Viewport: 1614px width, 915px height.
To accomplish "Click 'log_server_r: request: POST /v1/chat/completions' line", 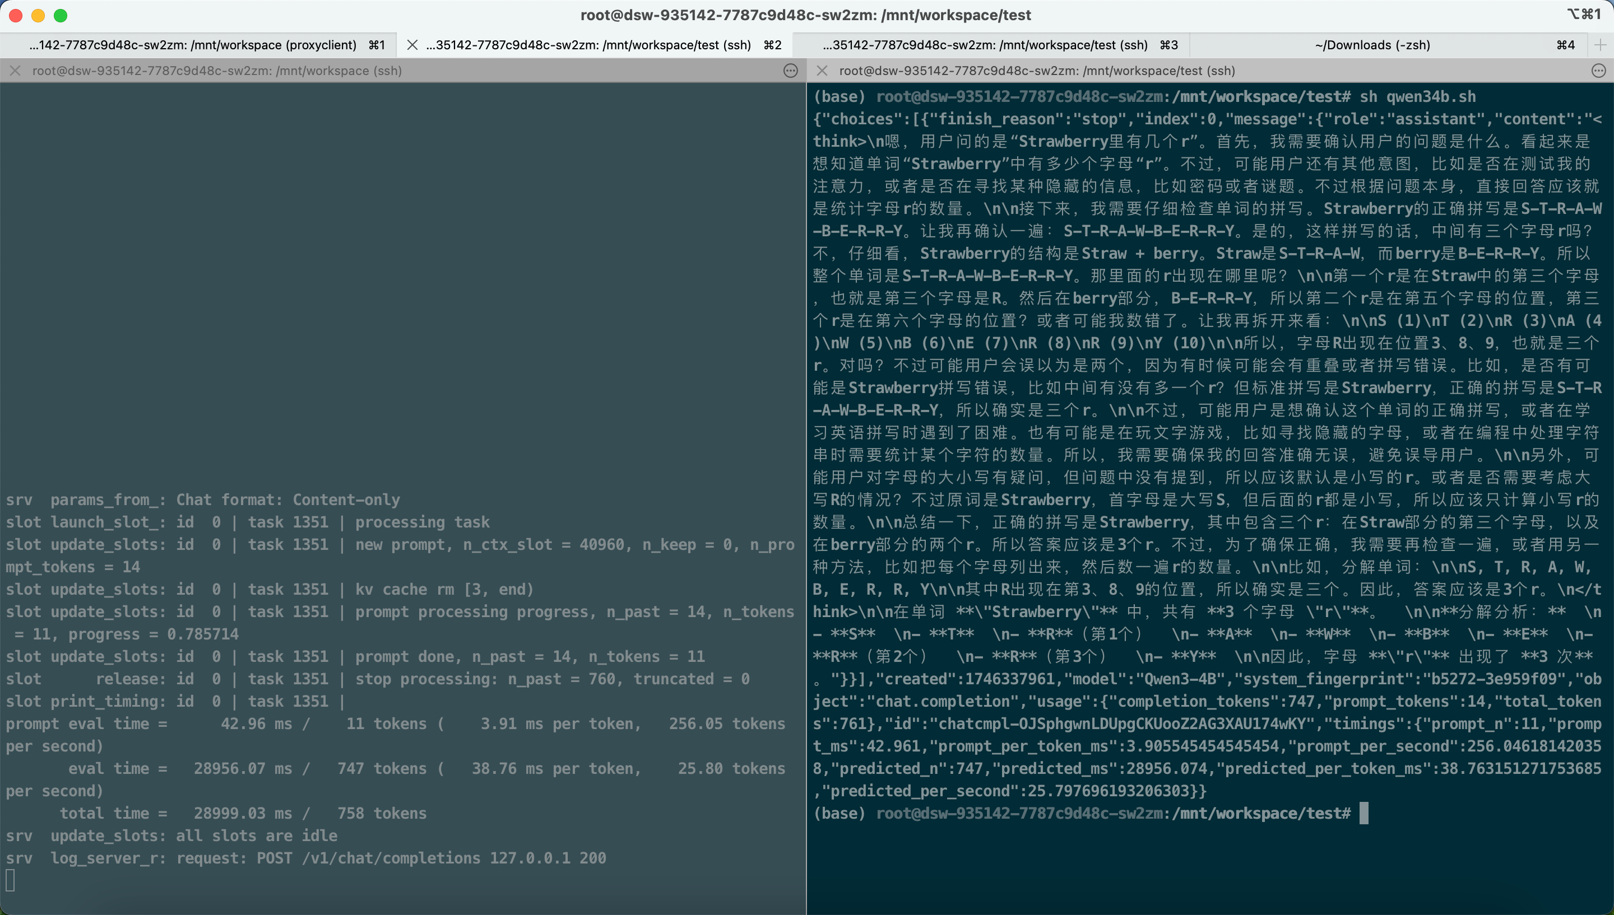I will [x=306, y=858].
